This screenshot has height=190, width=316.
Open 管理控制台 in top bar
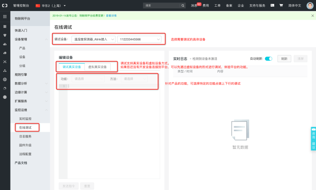tap(21, 6)
